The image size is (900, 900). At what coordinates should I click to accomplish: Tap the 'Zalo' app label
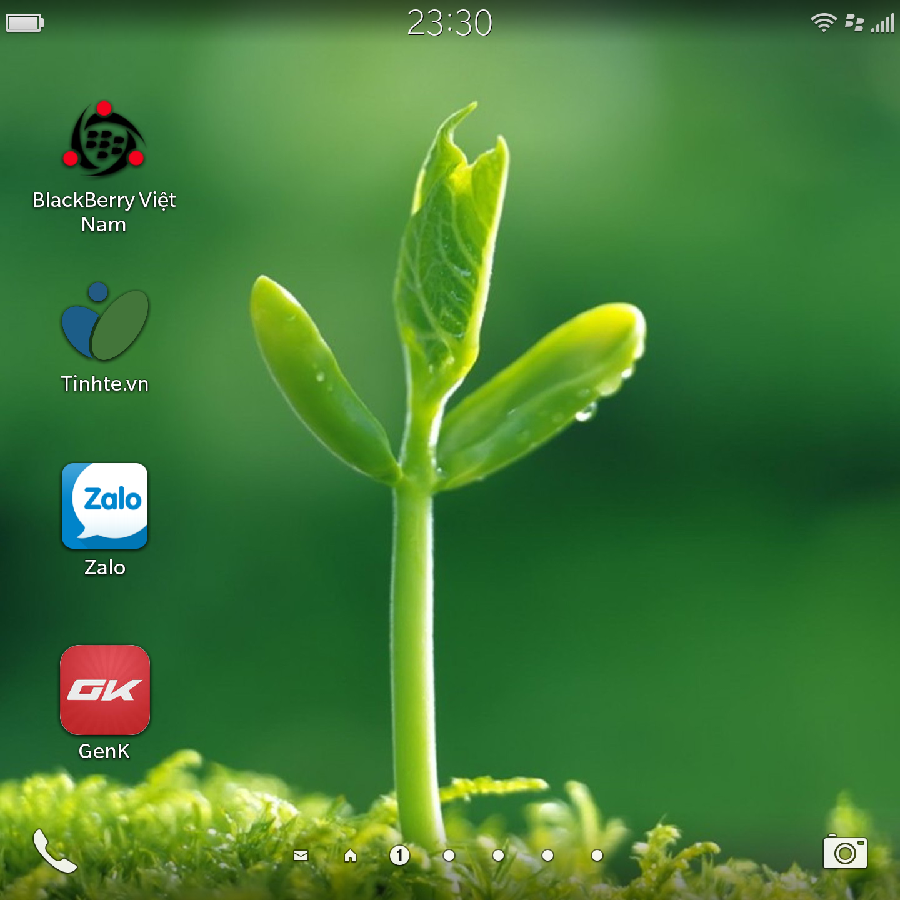[x=105, y=567]
